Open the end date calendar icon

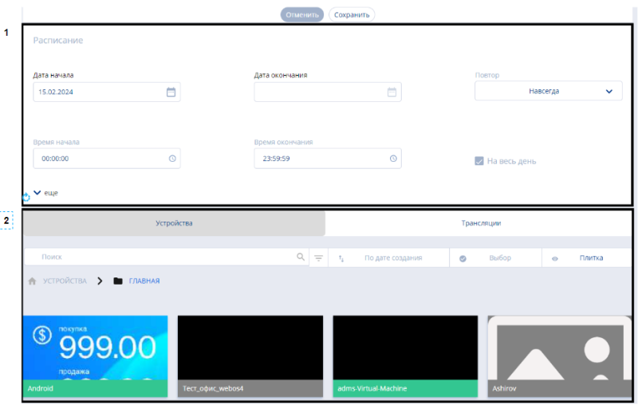(392, 92)
